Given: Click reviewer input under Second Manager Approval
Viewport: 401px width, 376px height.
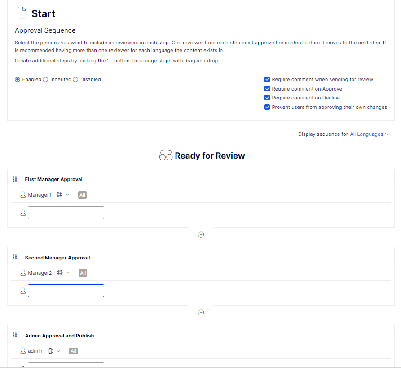Looking at the screenshot, I should [x=66, y=290].
